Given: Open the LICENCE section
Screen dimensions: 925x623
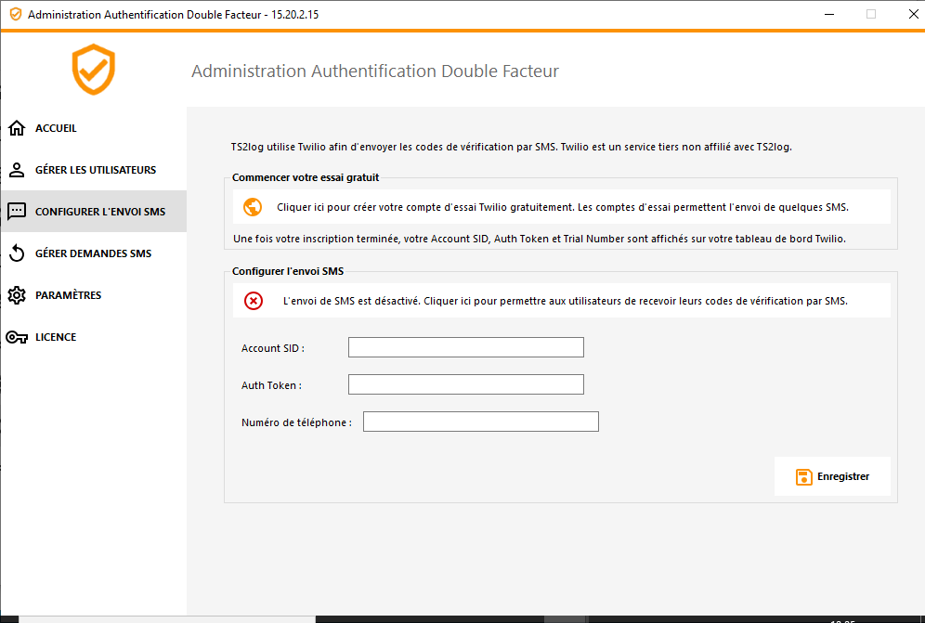Looking at the screenshot, I should click(x=94, y=337).
